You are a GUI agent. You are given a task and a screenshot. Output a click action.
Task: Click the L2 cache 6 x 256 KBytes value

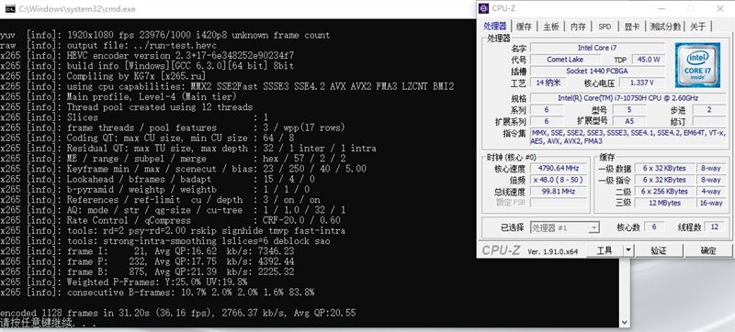[664, 192]
